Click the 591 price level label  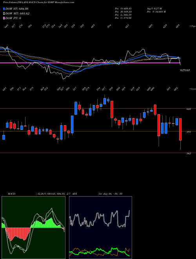(x=189, y=132)
